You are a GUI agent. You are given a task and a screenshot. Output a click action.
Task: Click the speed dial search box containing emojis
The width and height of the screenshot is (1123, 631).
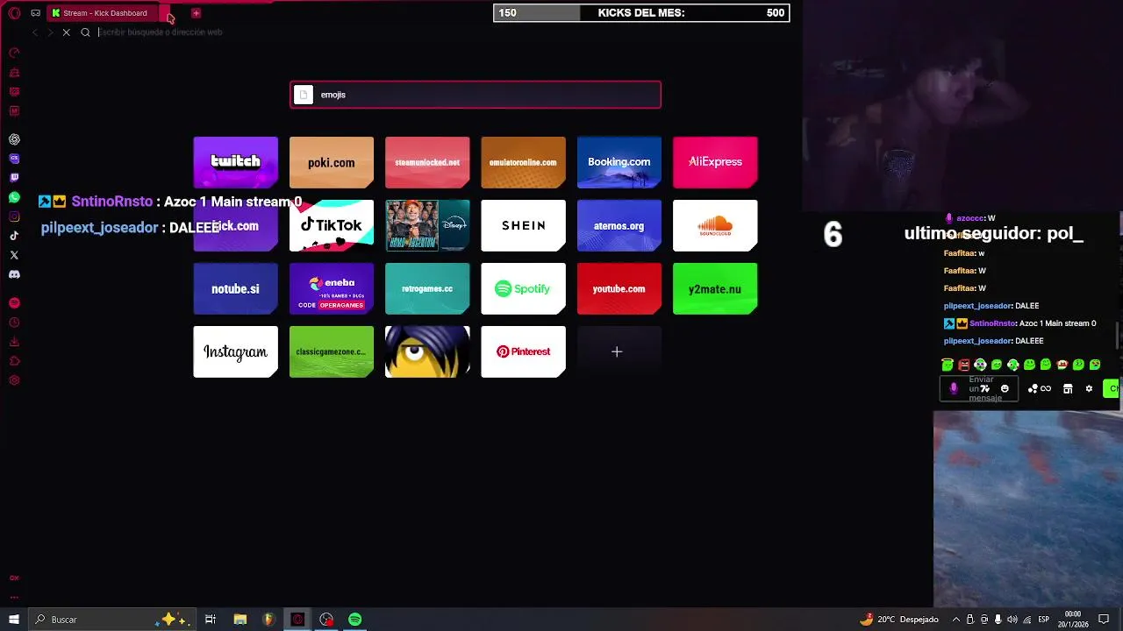click(x=475, y=95)
